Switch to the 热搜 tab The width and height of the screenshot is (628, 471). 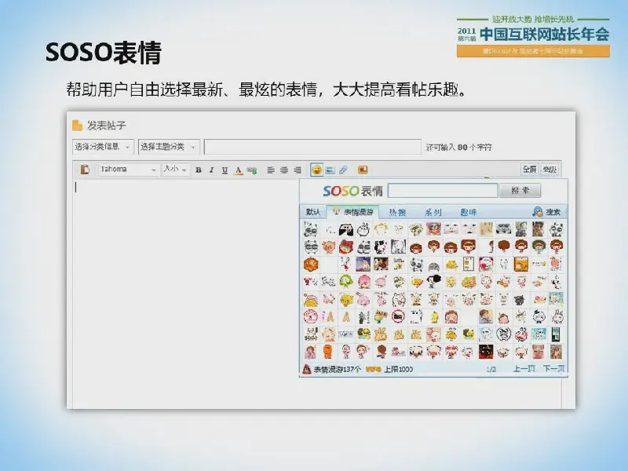398,212
